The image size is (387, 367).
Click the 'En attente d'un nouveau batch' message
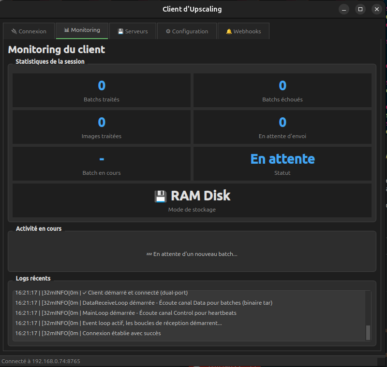(192, 254)
